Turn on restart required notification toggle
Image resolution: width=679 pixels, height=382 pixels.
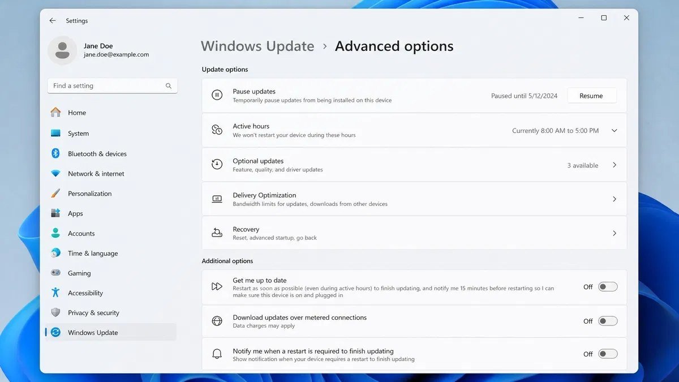[608, 354]
